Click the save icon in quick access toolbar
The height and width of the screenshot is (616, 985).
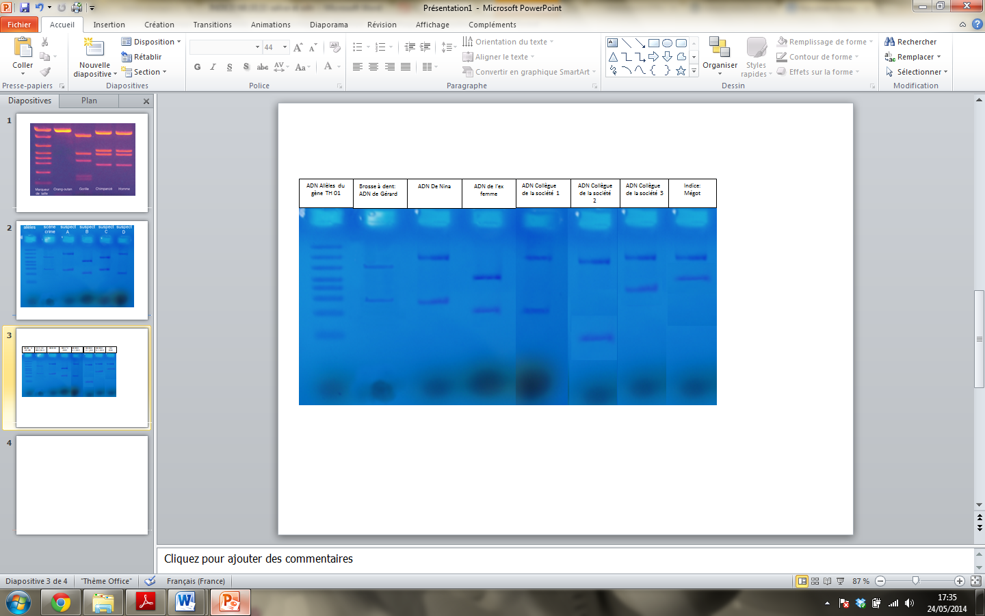(x=25, y=8)
